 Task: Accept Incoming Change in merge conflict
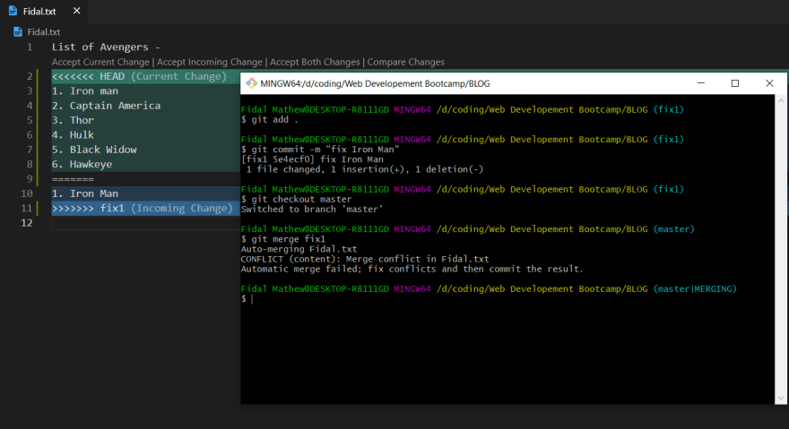(x=209, y=62)
